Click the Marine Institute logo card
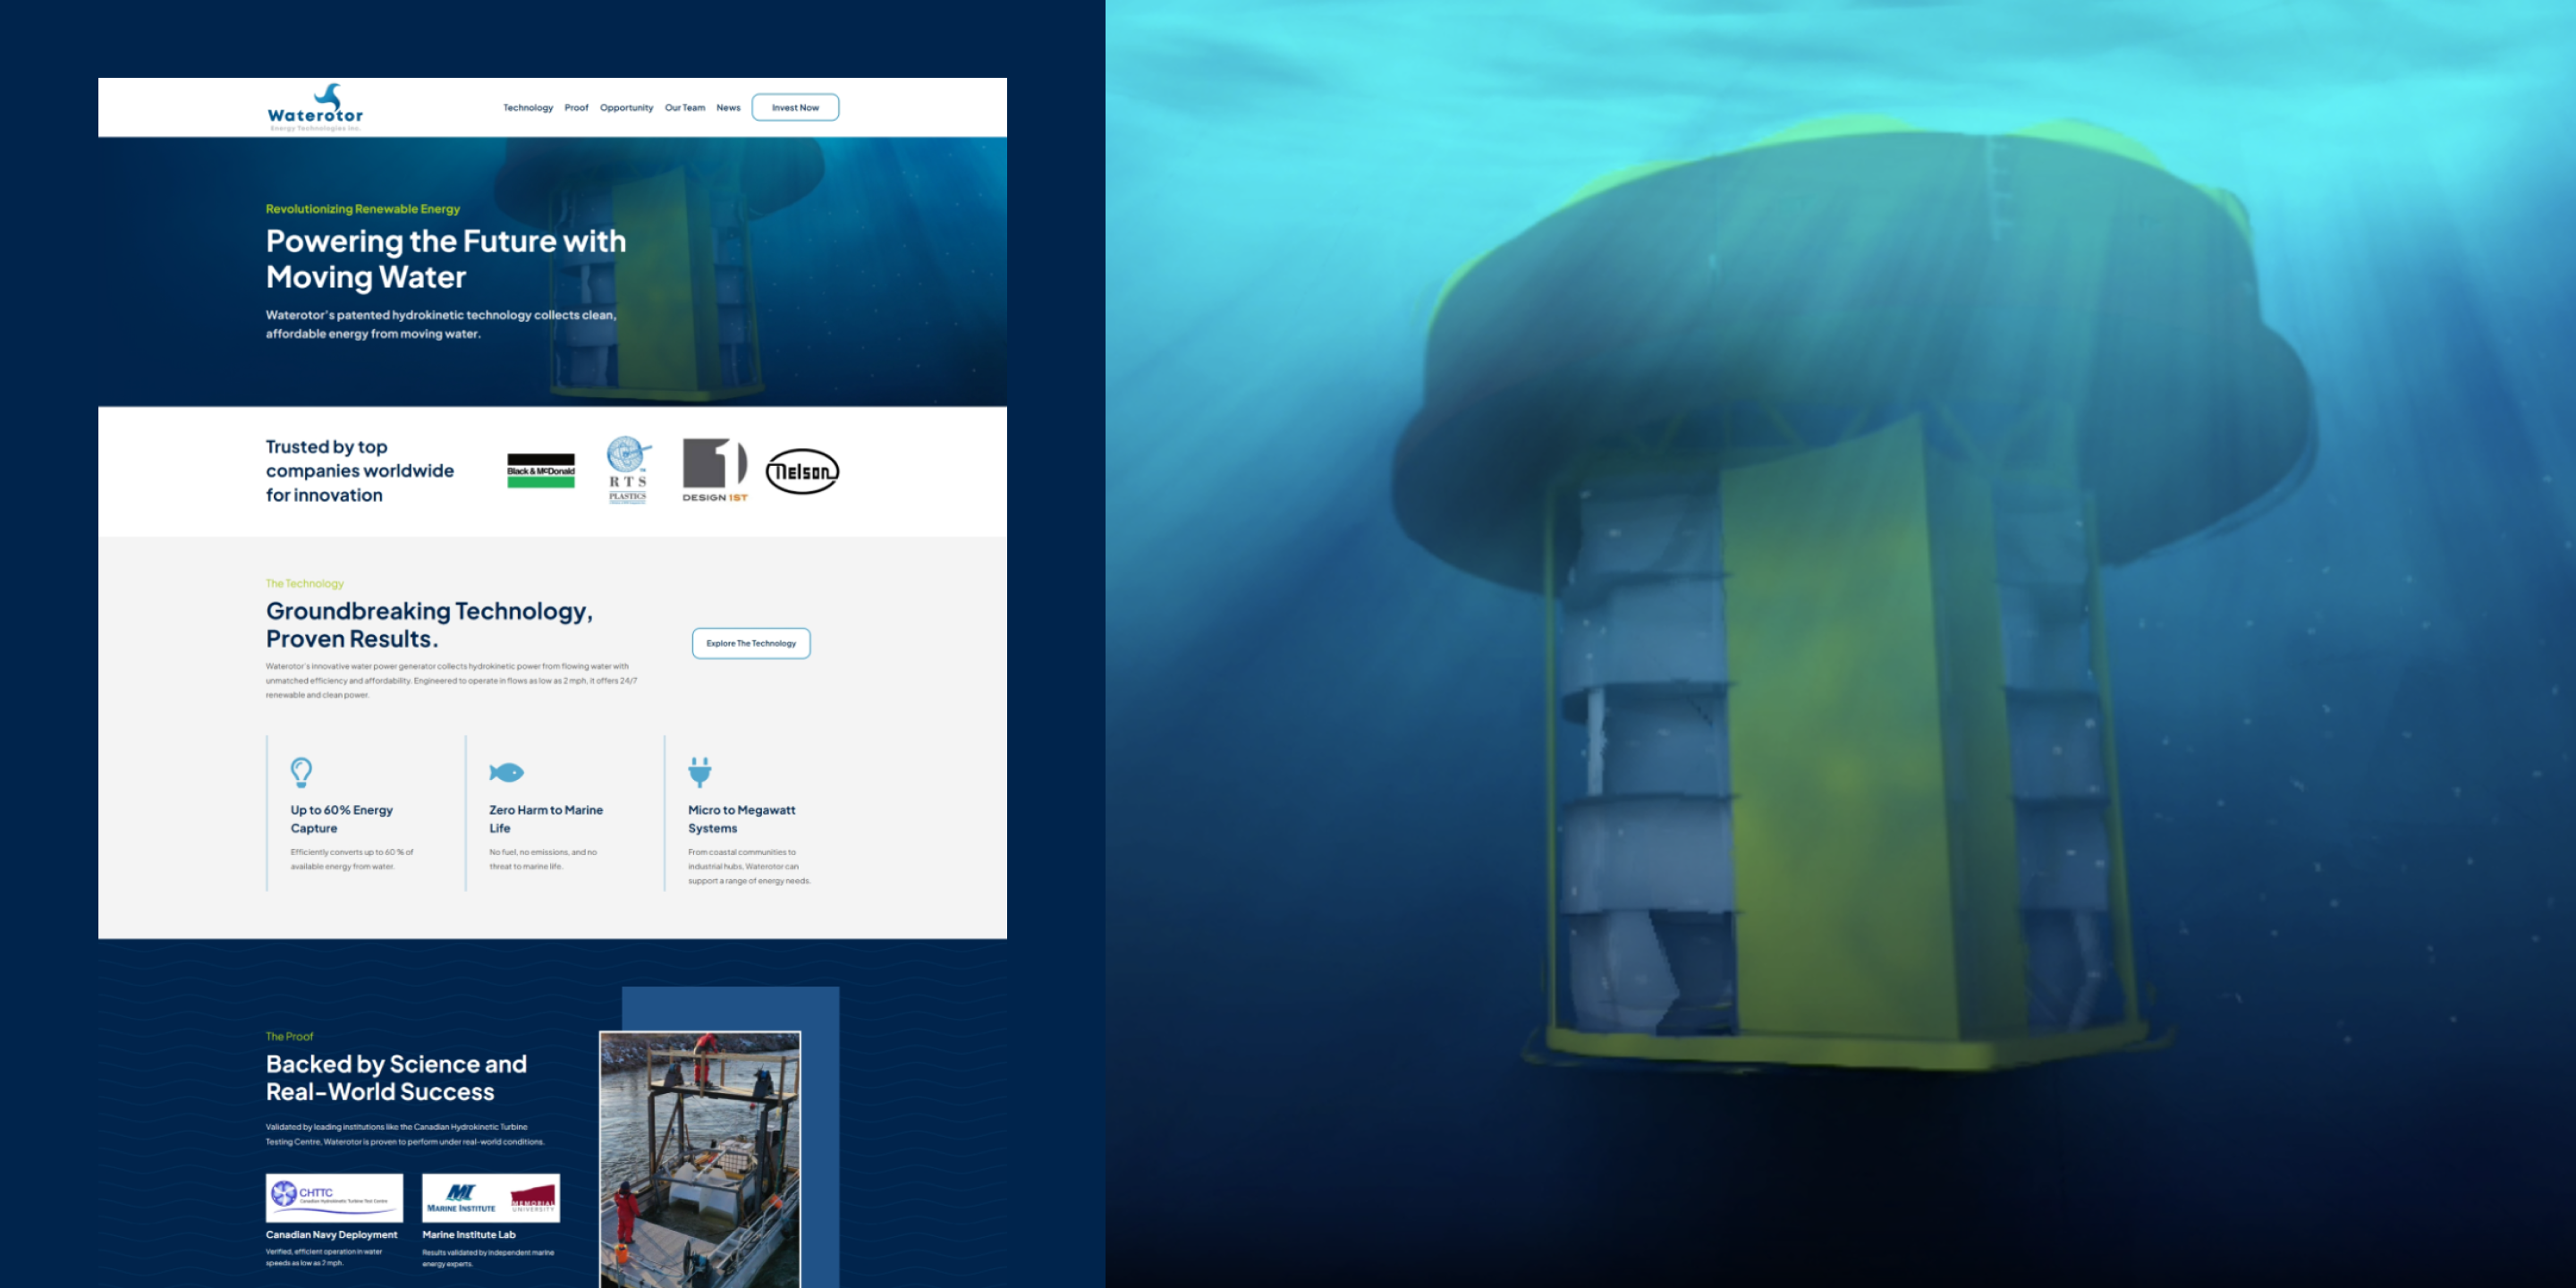The height and width of the screenshot is (1288, 2576). point(490,1197)
